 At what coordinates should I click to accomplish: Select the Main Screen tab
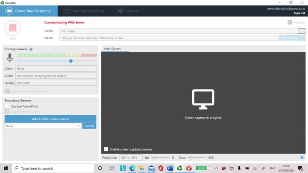(x=112, y=49)
